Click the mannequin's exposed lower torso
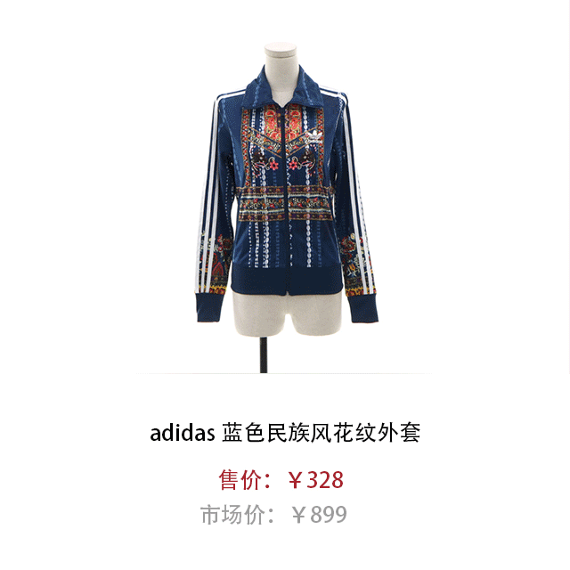 pos(287,313)
